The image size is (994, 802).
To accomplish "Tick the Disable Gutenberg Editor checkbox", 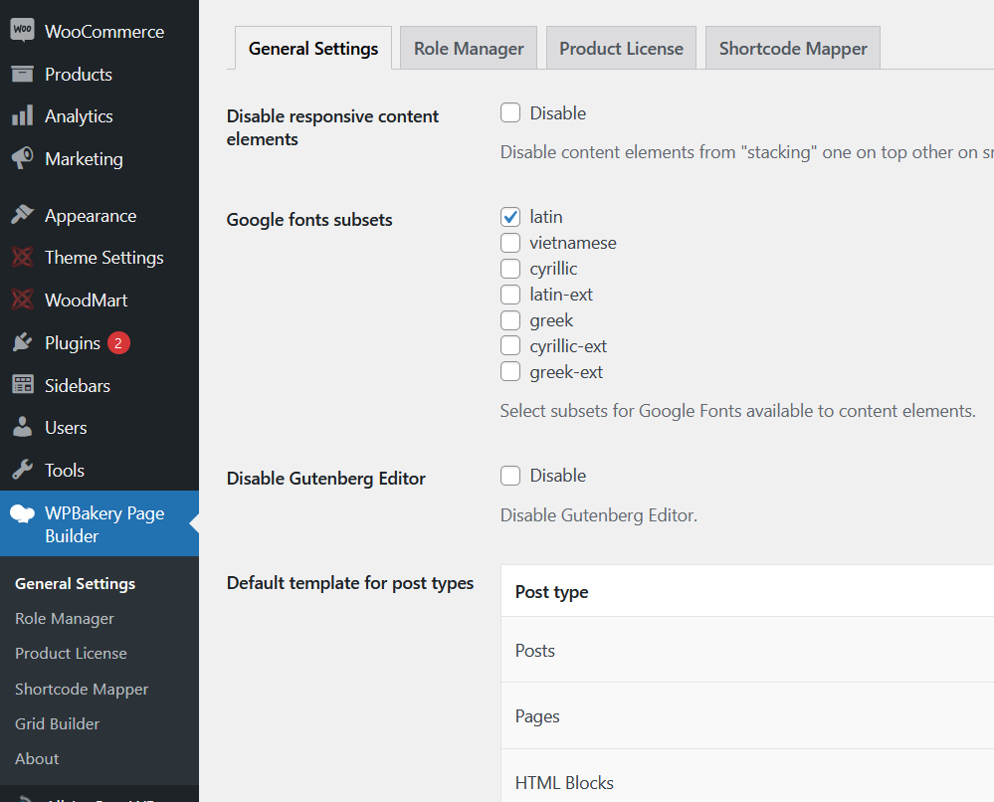I will coord(510,476).
